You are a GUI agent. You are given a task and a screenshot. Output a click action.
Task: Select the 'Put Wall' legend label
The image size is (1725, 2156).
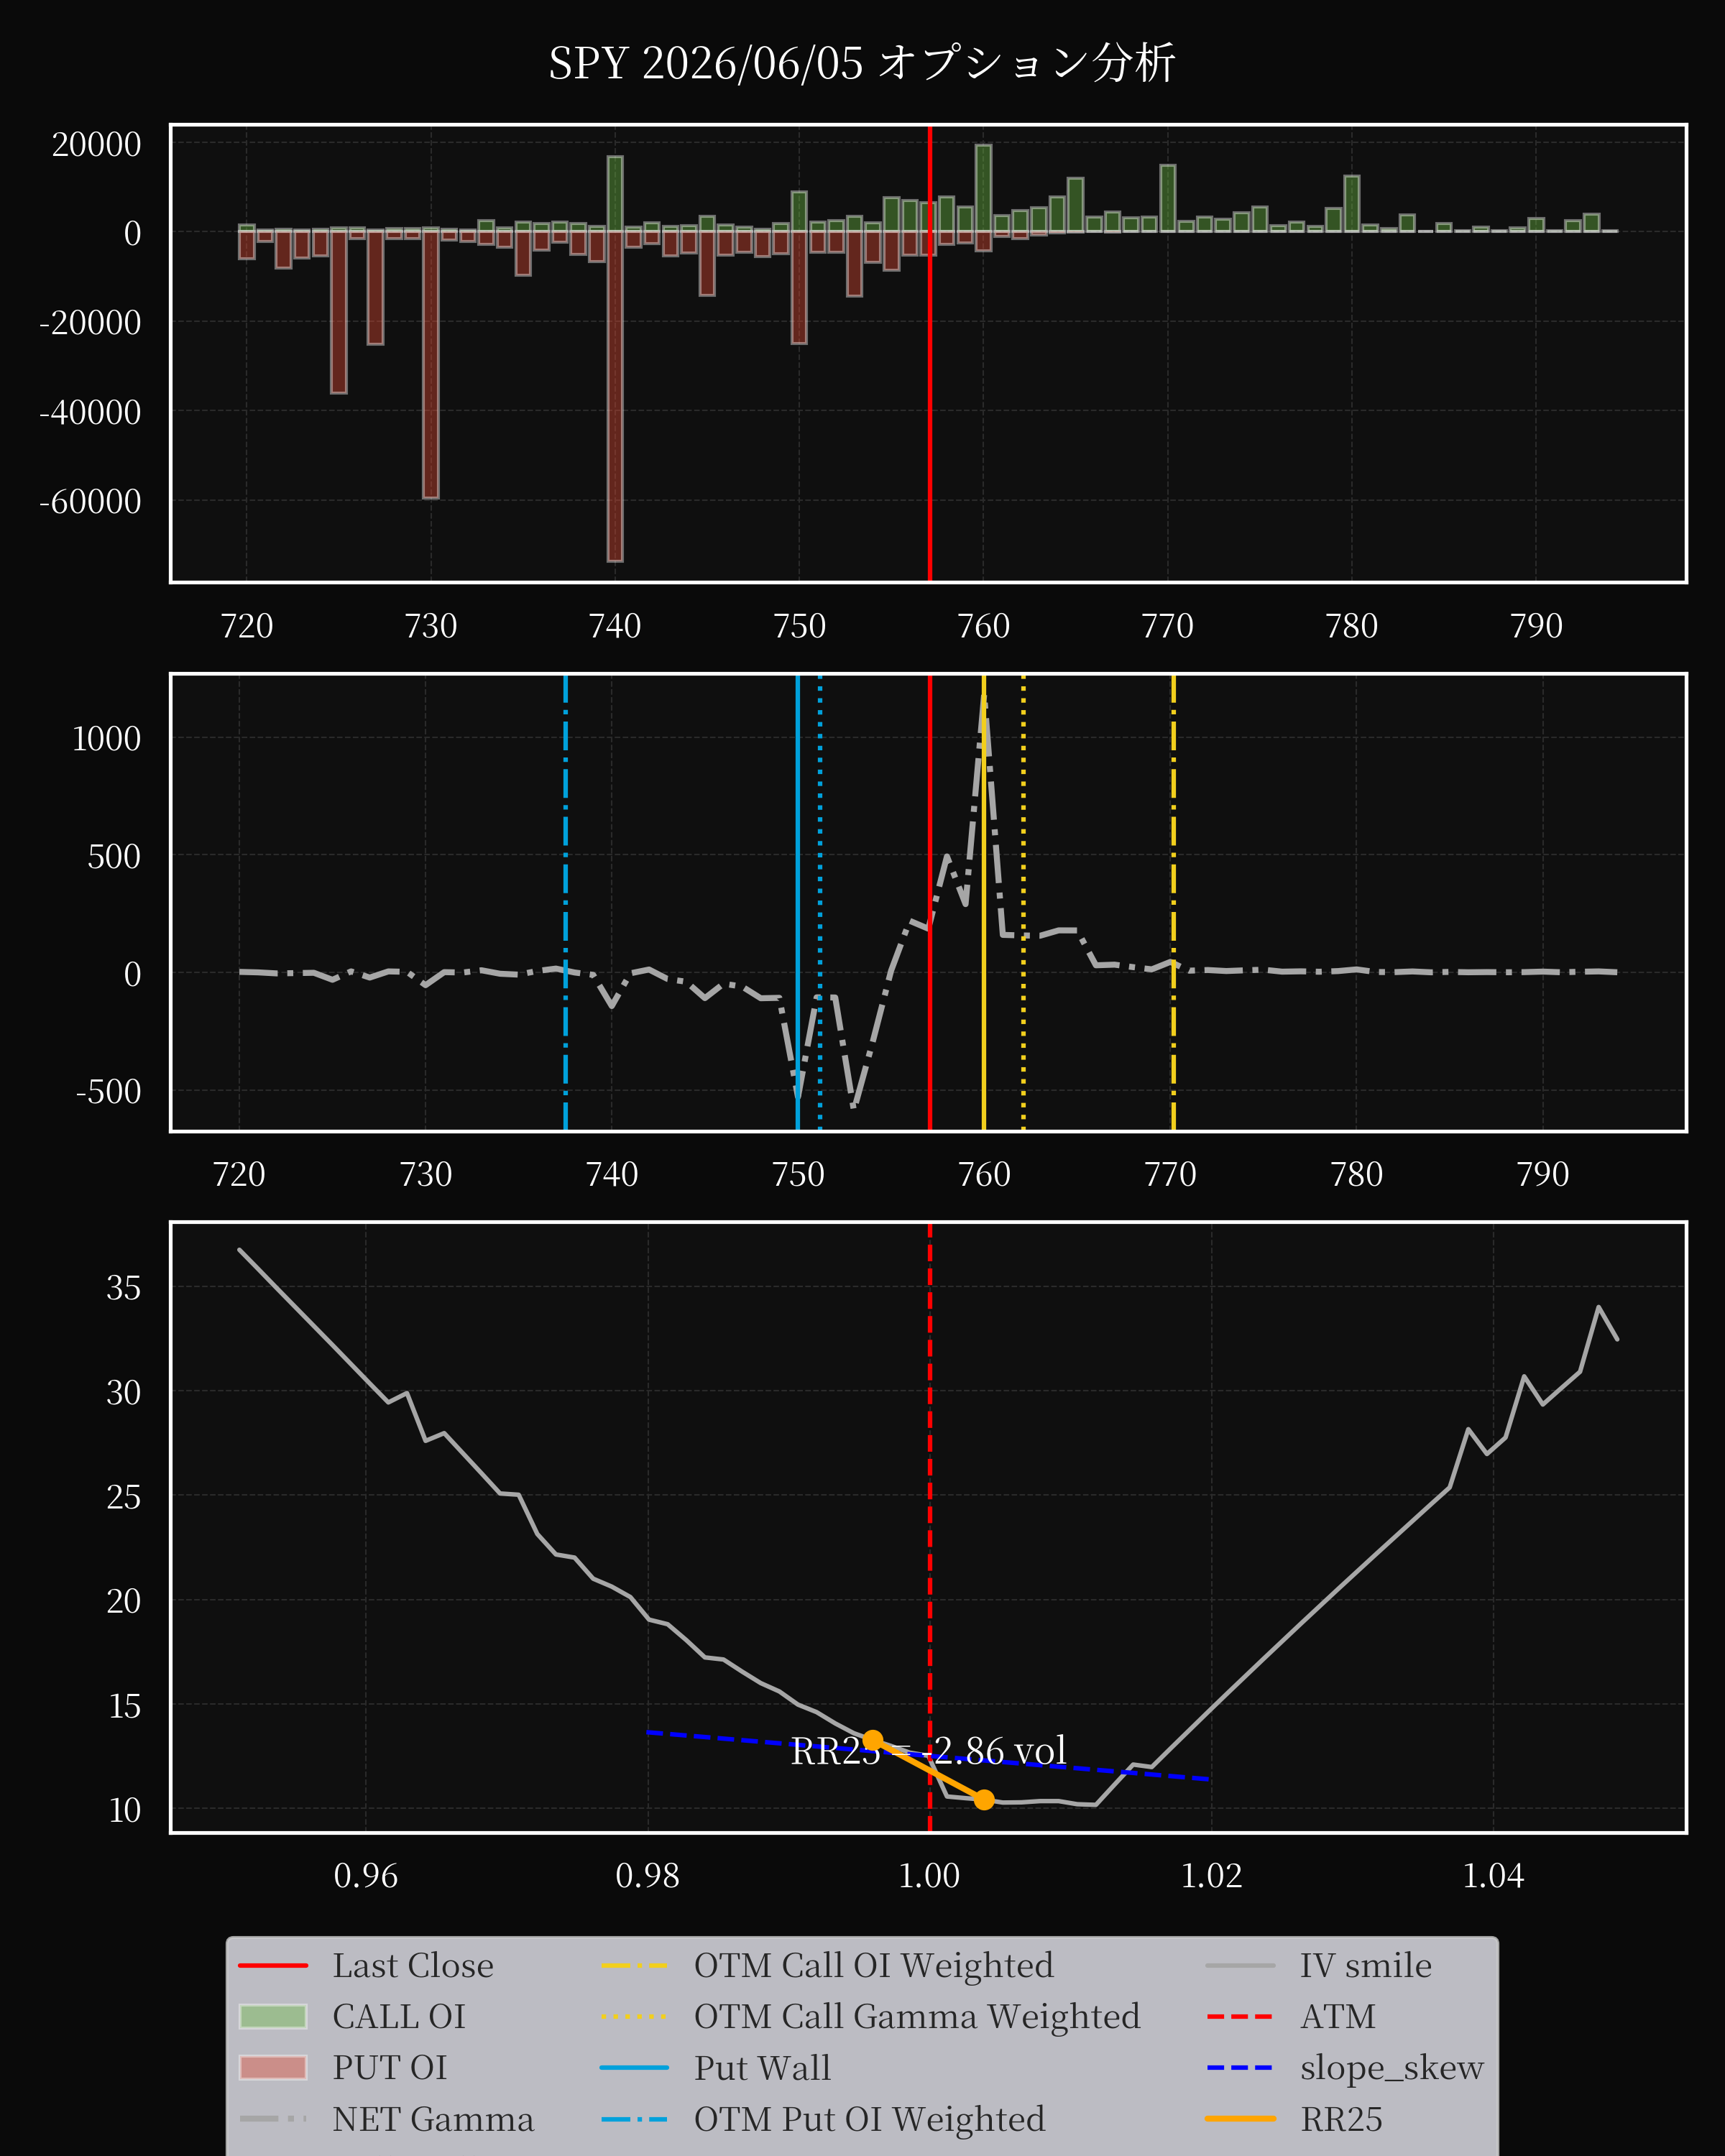762,2067
